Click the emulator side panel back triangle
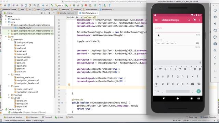This screenshot has width=219, height=123. pos(215,57)
